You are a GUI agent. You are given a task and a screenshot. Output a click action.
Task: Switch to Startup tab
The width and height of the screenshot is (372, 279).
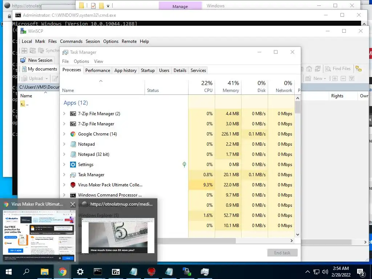click(x=147, y=70)
